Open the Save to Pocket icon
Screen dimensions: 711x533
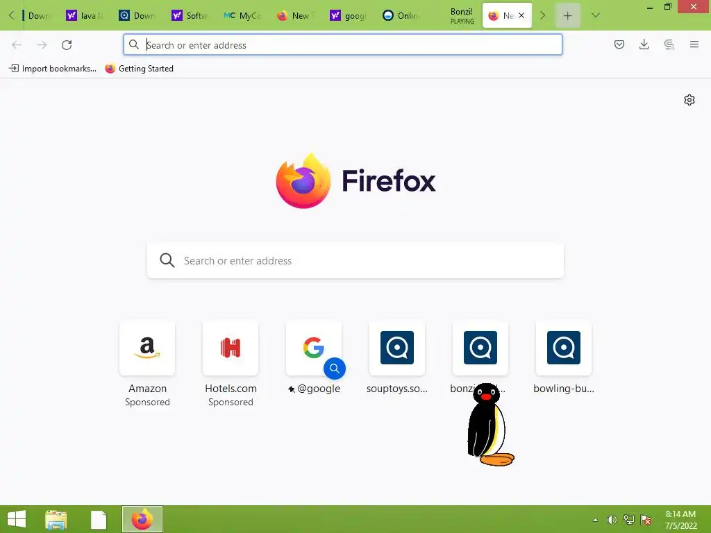click(x=619, y=44)
